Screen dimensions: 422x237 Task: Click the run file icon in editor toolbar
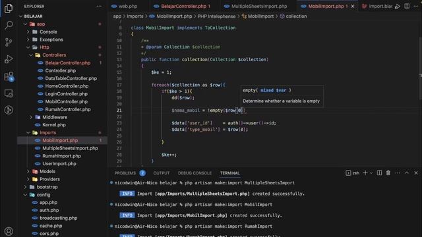click(398, 6)
